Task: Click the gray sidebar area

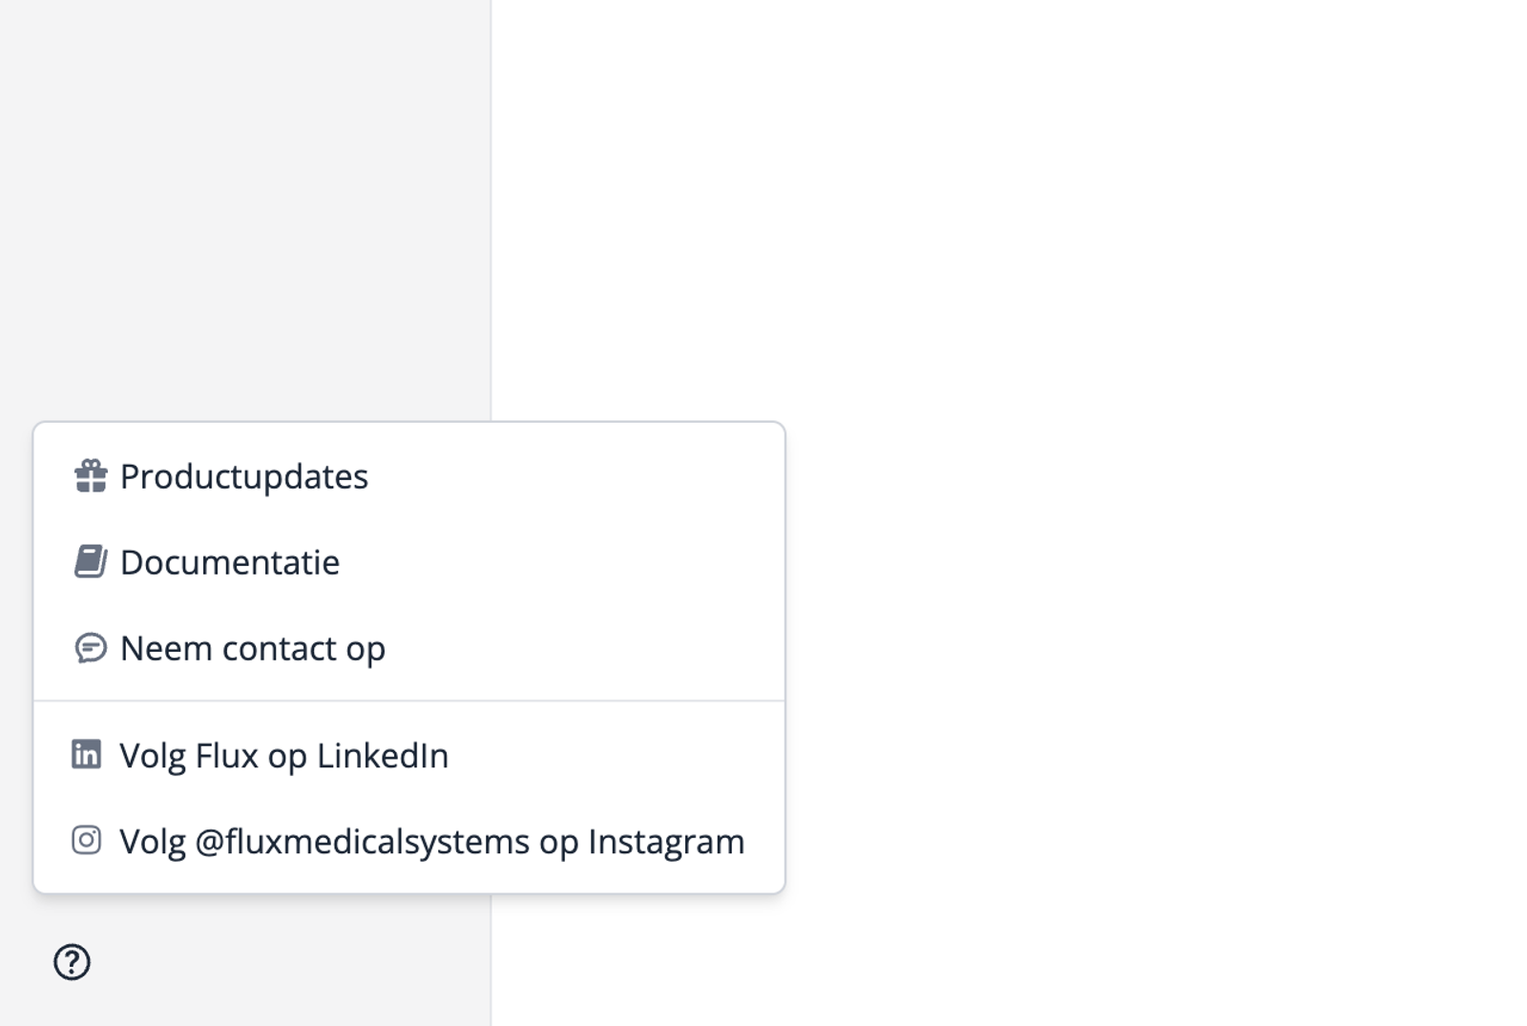Action: point(239,191)
